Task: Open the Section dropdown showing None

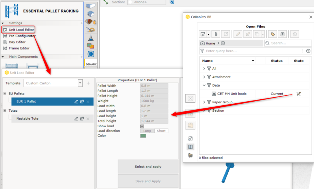Action: [147, 2]
